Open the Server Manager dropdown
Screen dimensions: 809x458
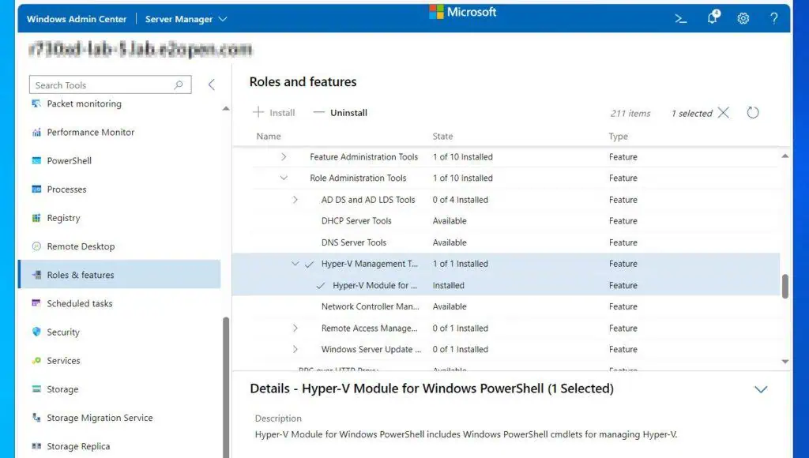pos(186,19)
